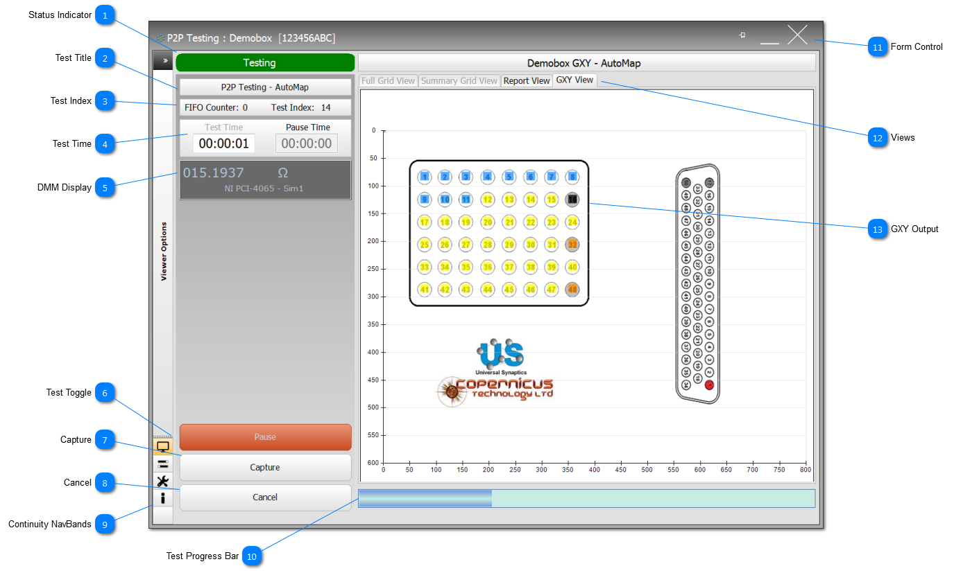The width and height of the screenshot is (954, 573).
Task: Expand the vertical Viewer Options bar
Action: point(164,251)
